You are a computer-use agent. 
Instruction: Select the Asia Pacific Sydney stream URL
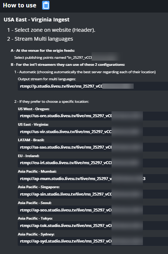click(x=93, y=241)
